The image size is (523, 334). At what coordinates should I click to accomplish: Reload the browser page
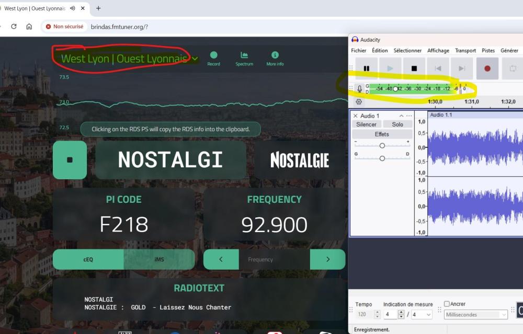coord(14,26)
